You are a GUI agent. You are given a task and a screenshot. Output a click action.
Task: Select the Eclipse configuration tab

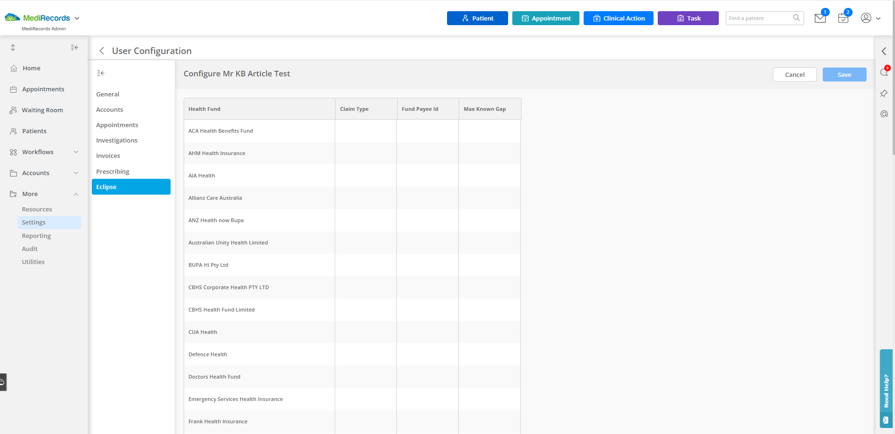[x=131, y=187]
